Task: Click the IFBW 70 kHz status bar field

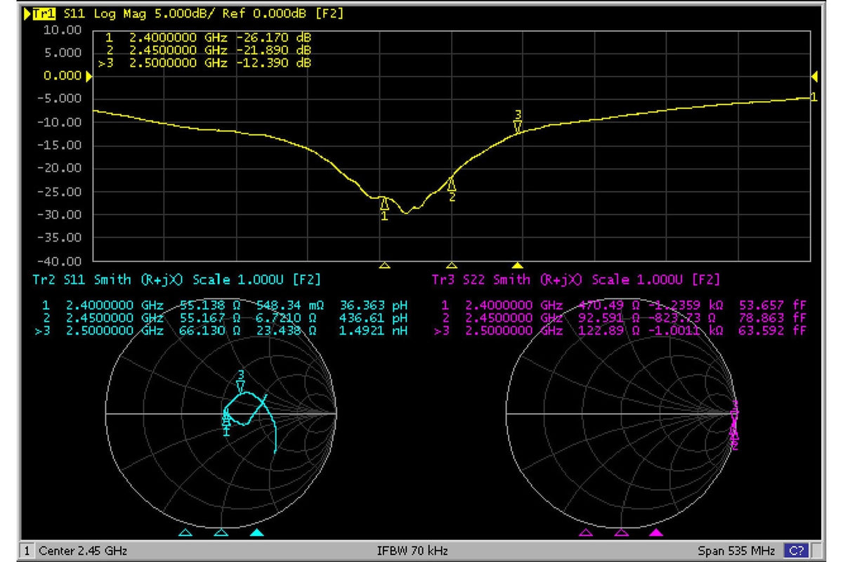Action: pyautogui.click(x=413, y=550)
